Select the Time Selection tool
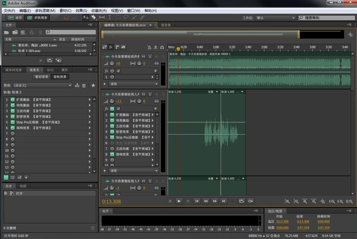357x239 pixels. pyautogui.click(x=109, y=17)
